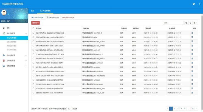Screen dimensions: 203x112
Task: Click the operation icon in first task row
Action: click(x=192, y=33)
